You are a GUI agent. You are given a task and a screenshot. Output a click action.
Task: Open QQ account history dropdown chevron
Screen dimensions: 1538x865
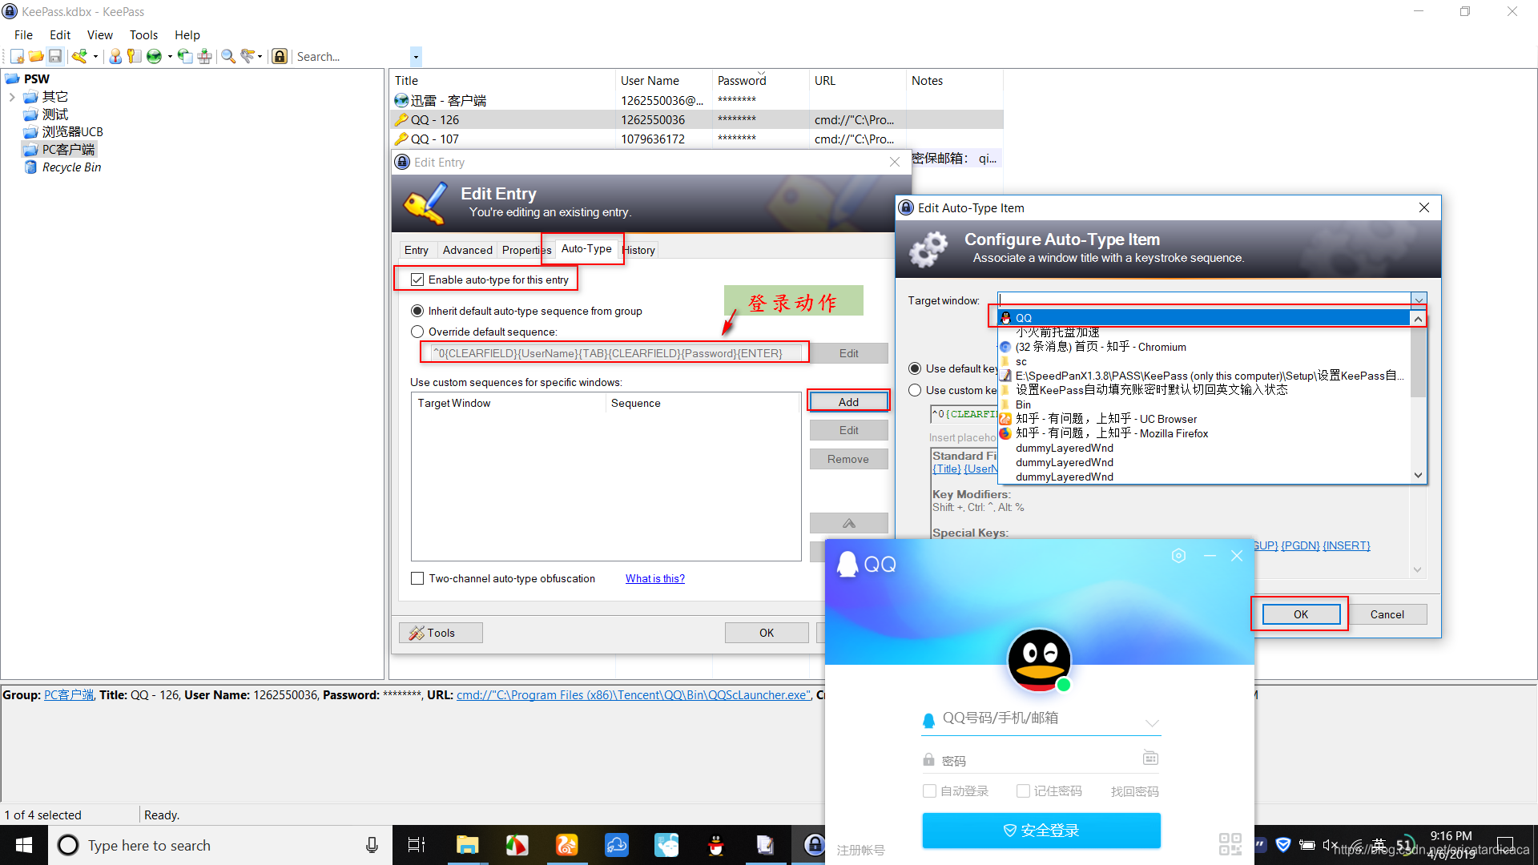click(1152, 722)
